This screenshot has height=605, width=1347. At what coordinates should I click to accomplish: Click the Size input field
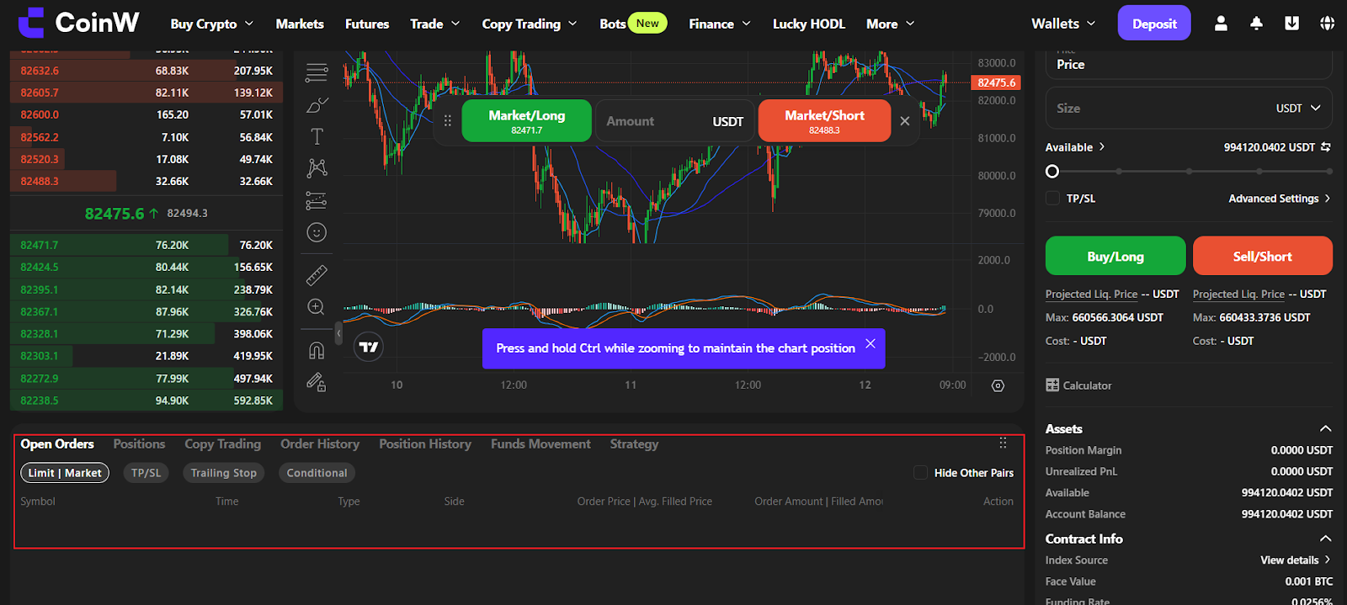pyautogui.click(x=1189, y=109)
